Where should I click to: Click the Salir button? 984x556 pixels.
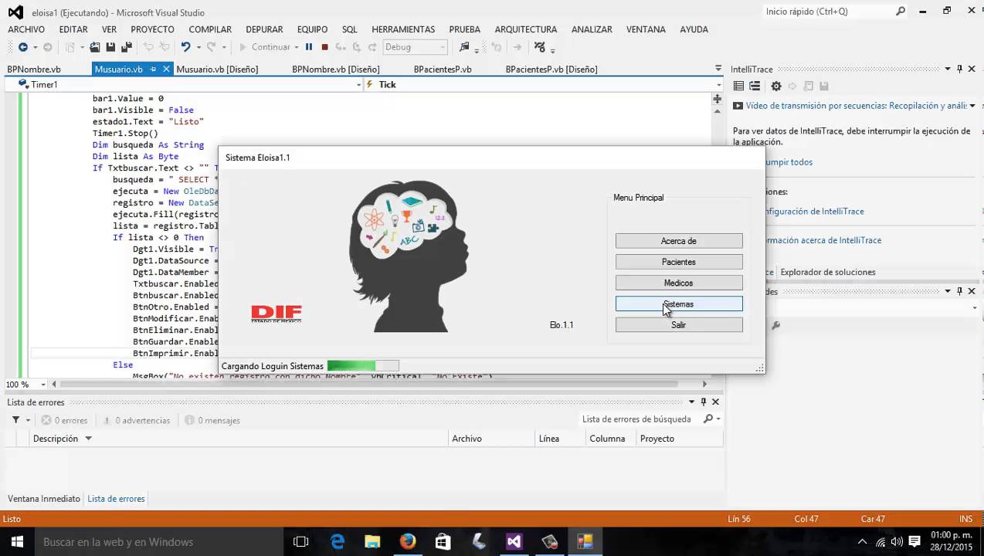pyautogui.click(x=679, y=325)
